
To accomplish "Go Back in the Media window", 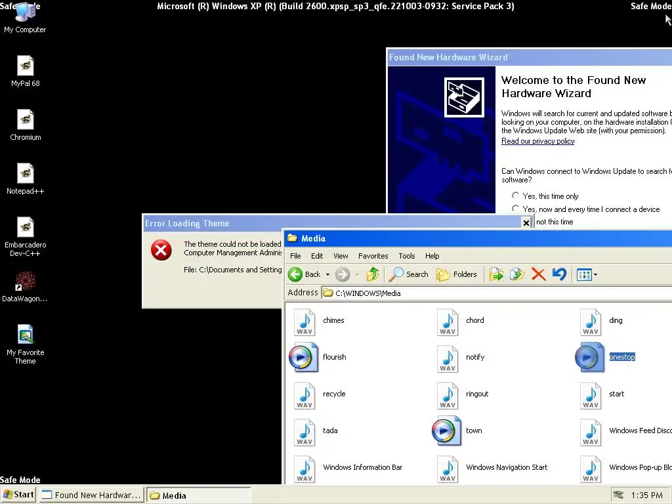I will tap(304, 274).
